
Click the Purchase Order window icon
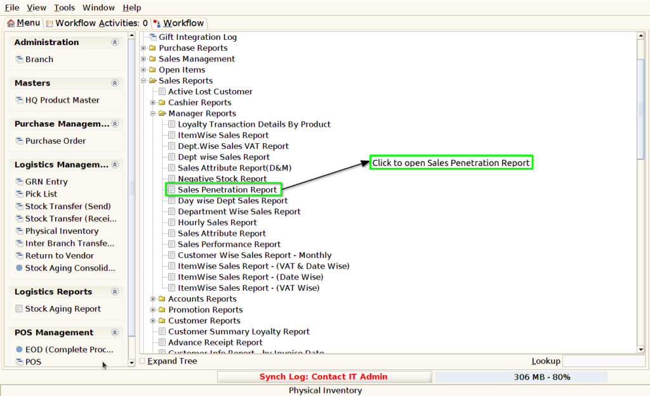pyautogui.click(x=19, y=141)
